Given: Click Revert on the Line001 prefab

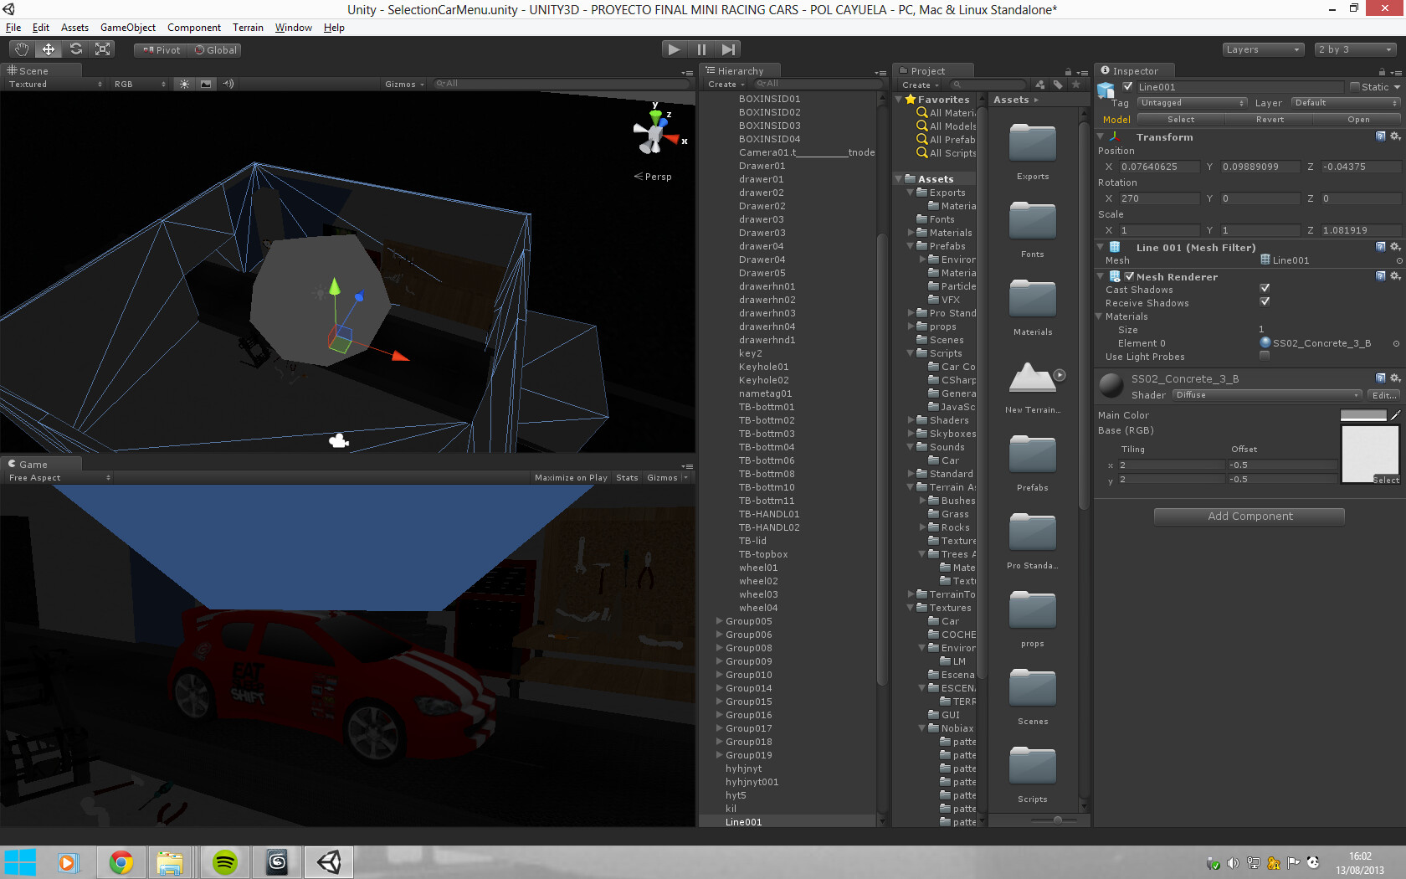Looking at the screenshot, I should tap(1270, 119).
